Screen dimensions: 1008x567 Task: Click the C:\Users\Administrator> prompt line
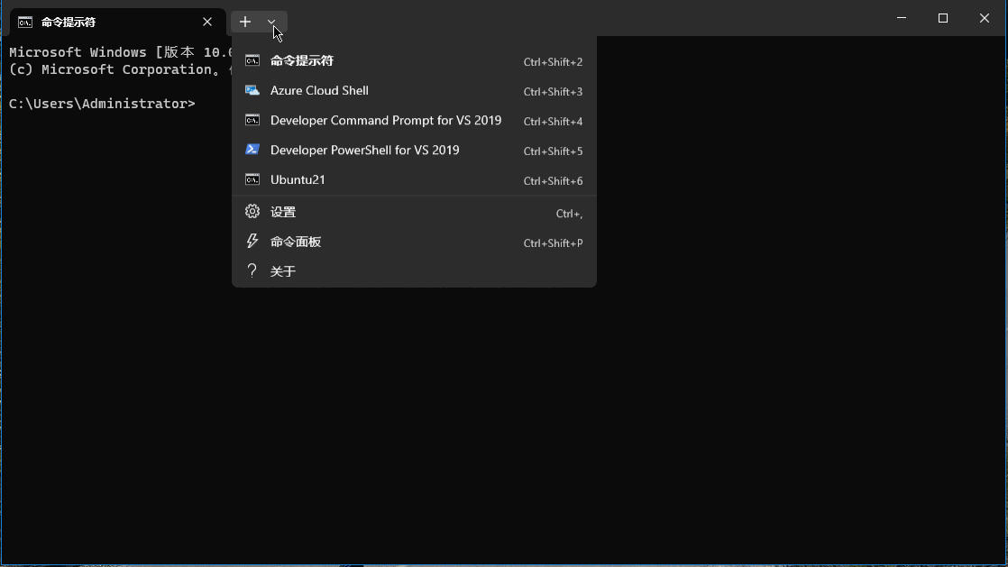(x=102, y=104)
